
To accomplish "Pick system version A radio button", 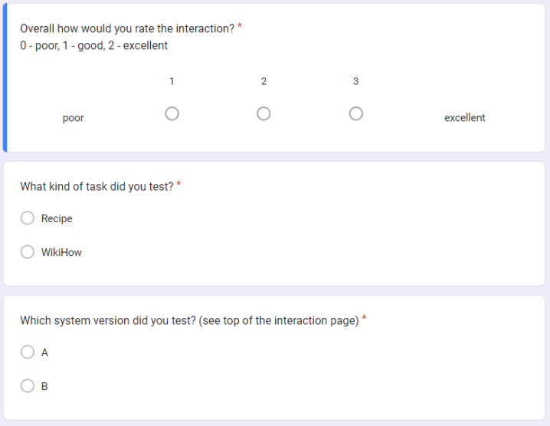I will [x=28, y=352].
